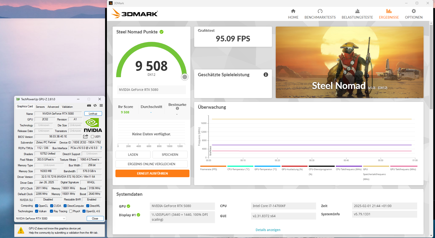The height and width of the screenshot is (238, 435).
Task: Open the GPU selection dropdown in GPU-Z
Action: click(x=41, y=219)
